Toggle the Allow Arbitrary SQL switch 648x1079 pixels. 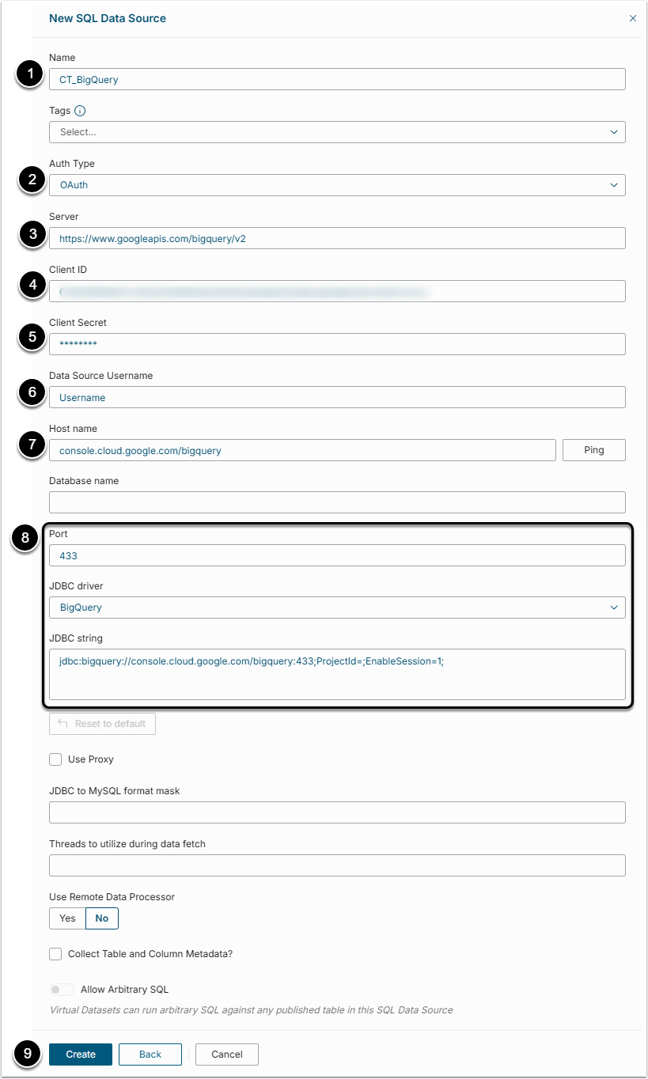(x=62, y=990)
